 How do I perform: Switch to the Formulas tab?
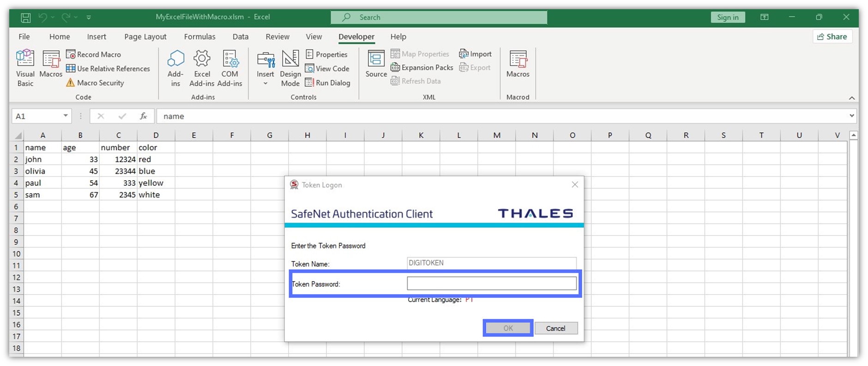pyautogui.click(x=199, y=37)
